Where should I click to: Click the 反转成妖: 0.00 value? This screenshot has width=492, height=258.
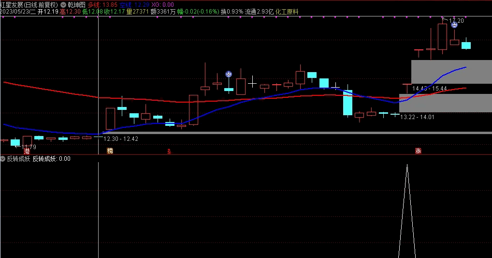point(51,159)
